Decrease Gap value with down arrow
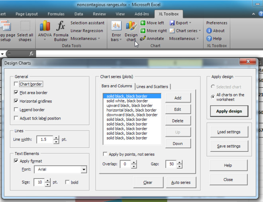The height and width of the screenshot is (202, 263). [179, 166]
